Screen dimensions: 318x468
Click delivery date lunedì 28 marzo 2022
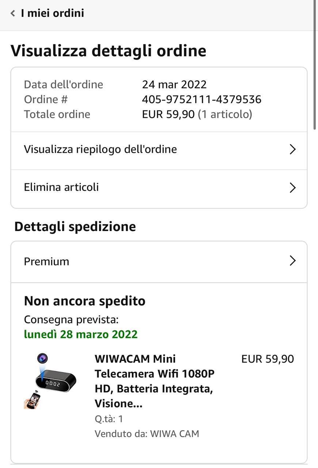coord(81,334)
